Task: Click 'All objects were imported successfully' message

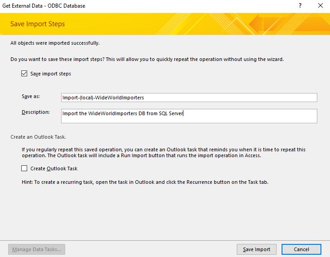Action: [x=55, y=43]
